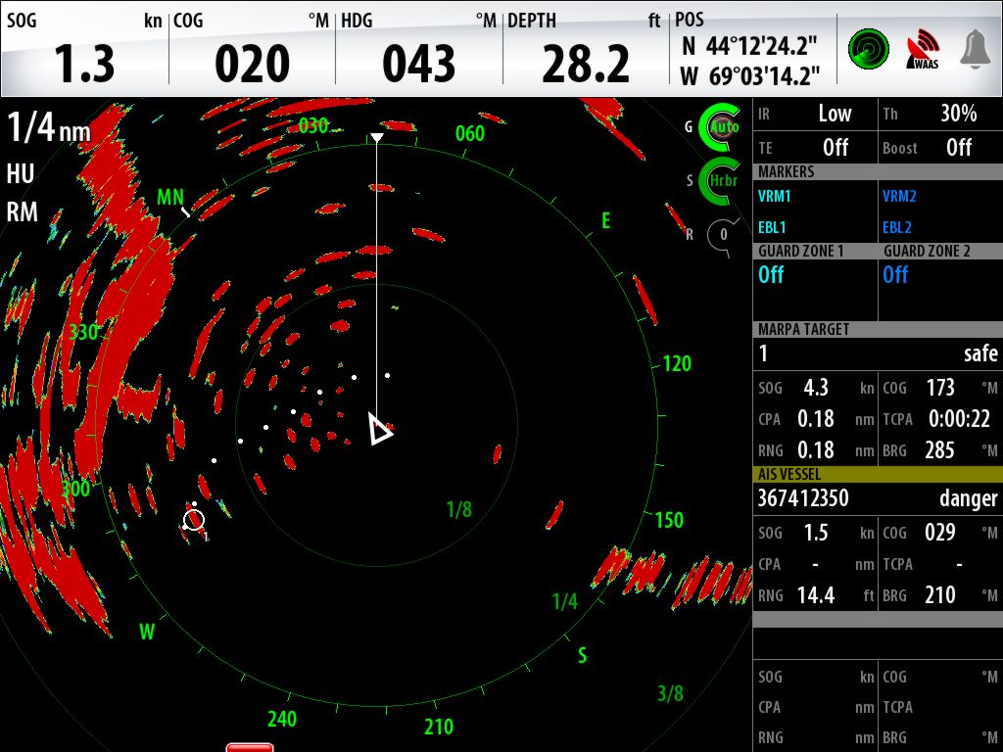The width and height of the screenshot is (1003, 752).
Task: Tap the heading line top marker
Action: [x=377, y=137]
